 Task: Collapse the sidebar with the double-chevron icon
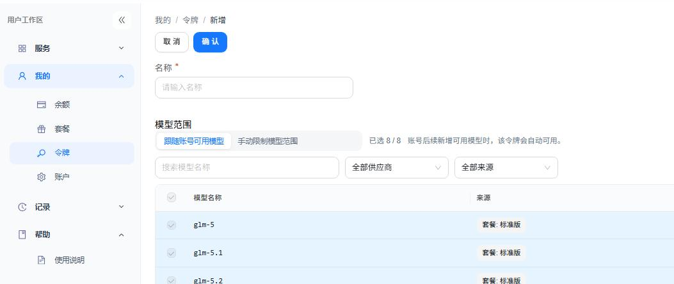tap(122, 20)
